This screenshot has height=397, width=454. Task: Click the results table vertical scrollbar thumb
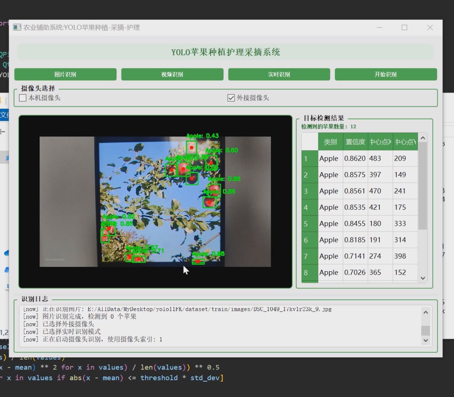pos(423,186)
